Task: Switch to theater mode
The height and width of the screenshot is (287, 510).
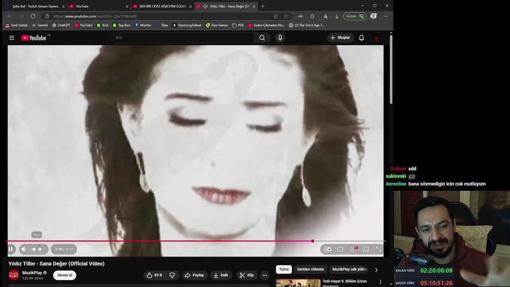Action: click(x=366, y=249)
